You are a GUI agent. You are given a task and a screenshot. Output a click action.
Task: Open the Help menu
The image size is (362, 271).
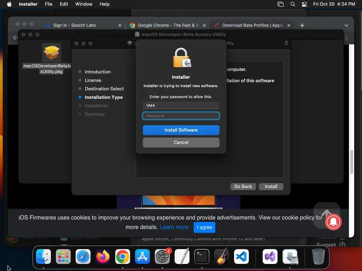104,4
